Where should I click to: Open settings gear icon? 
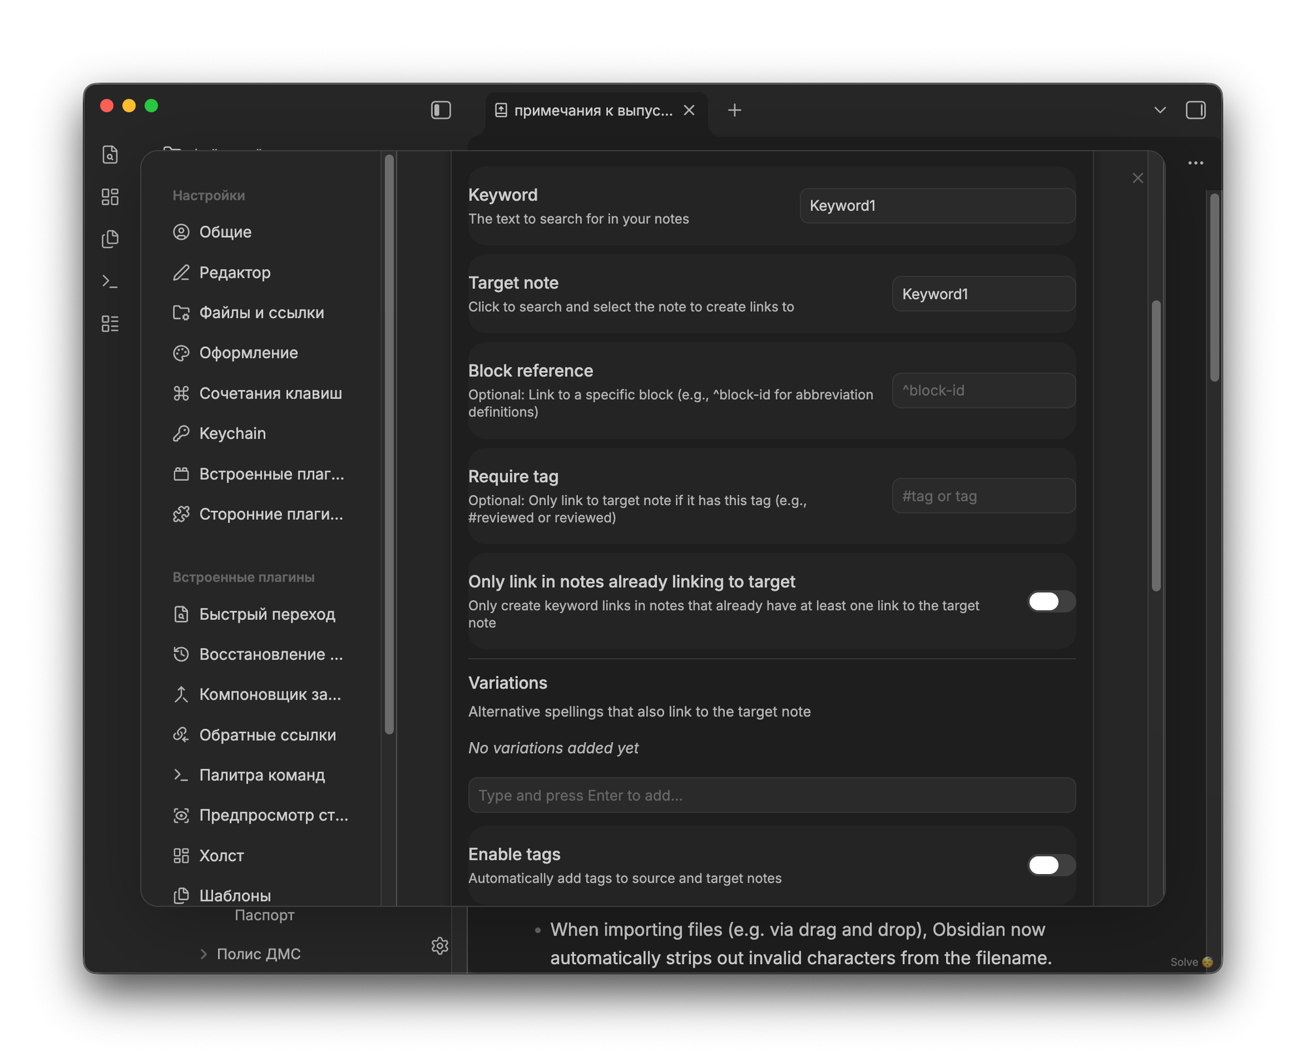[x=439, y=945]
